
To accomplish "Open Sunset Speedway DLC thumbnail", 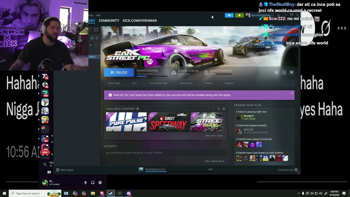I will pos(169,122).
